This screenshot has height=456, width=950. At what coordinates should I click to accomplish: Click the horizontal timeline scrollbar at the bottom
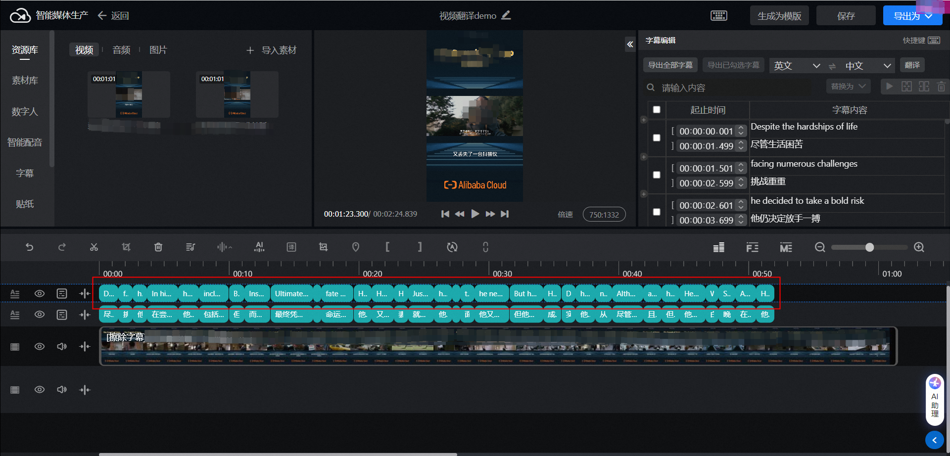coord(278,454)
